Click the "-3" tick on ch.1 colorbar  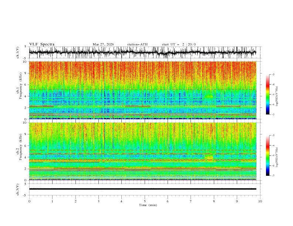(x=273, y=74)
